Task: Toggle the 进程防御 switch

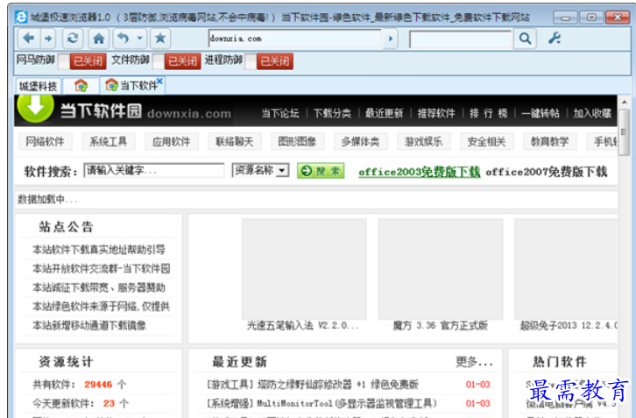Action: tap(269, 61)
